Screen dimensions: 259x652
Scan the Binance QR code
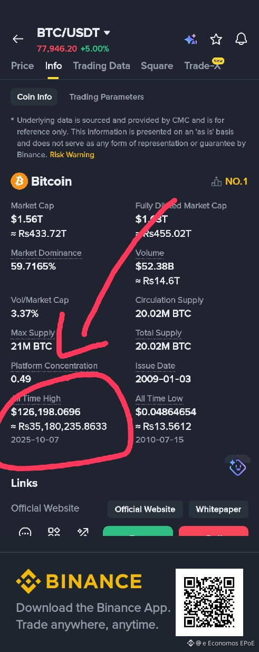point(209,602)
